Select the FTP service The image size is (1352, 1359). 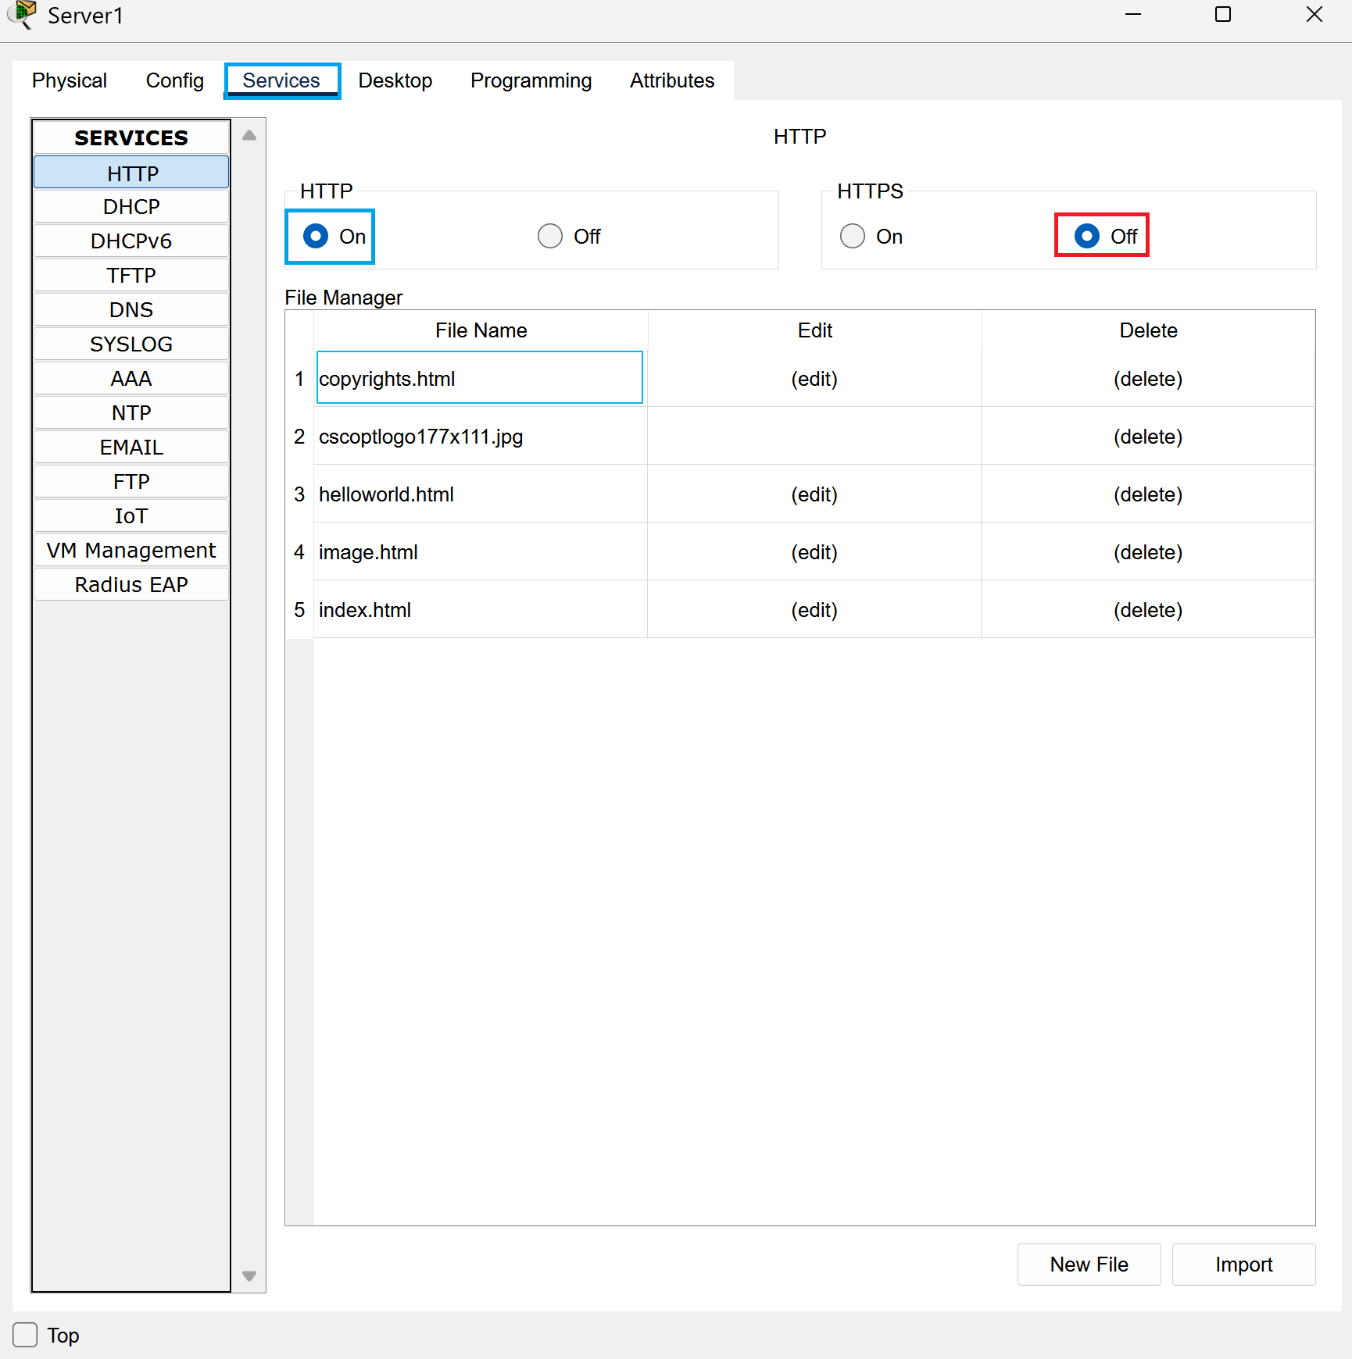tap(131, 482)
